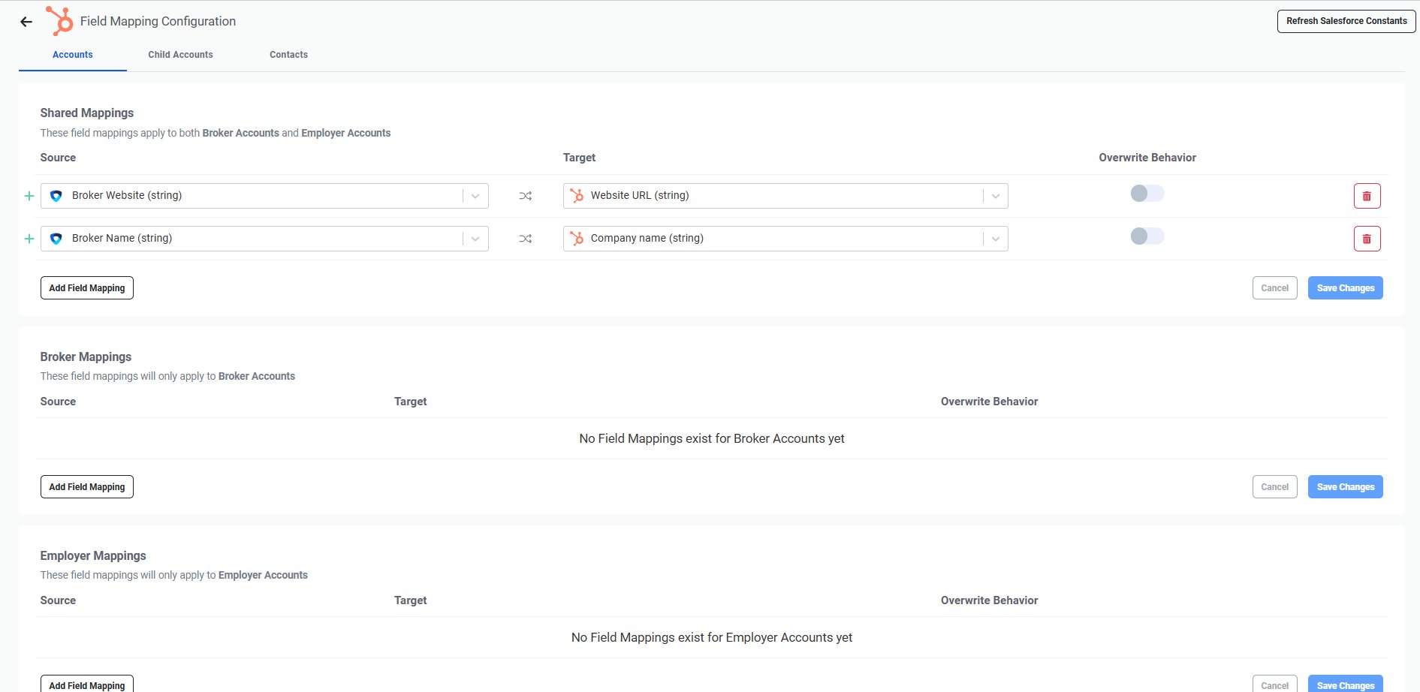Screen dimensions: 1420x692
Task: Click Overwrite Behavior header in Shared Mappings
Action: point(1147,158)
